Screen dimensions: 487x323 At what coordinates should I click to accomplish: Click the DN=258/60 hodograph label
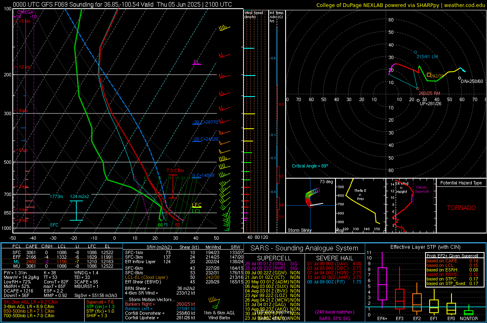(x=472, y=81)
